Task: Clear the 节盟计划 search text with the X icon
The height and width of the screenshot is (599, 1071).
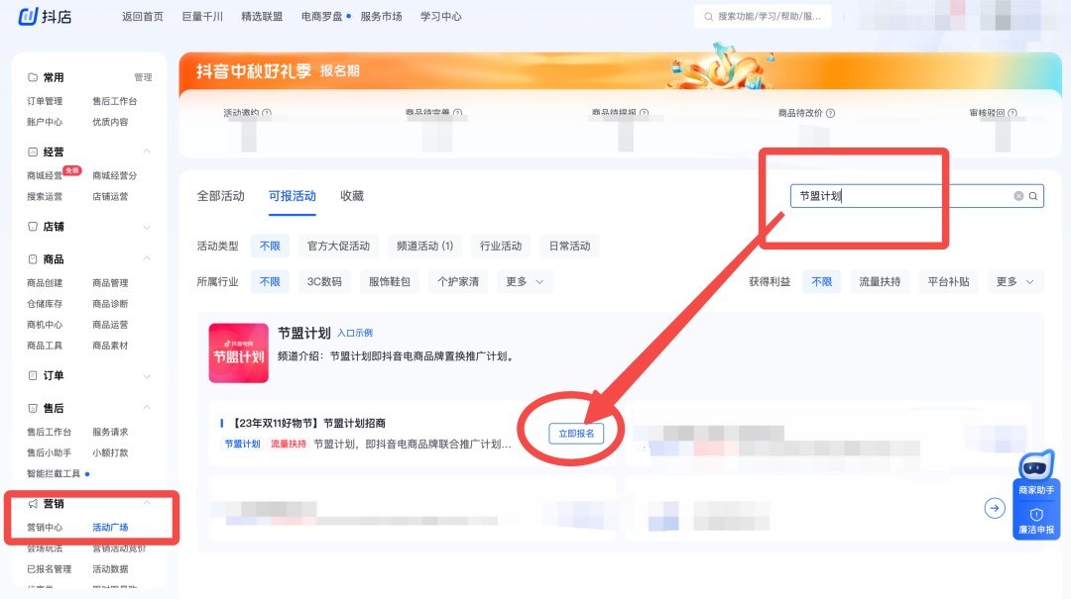Action: point(1018,196)
